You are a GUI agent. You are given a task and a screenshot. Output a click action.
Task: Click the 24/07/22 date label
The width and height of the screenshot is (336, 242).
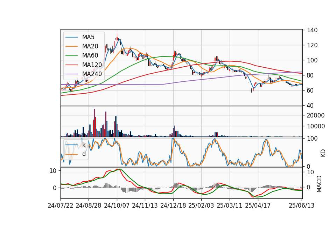61,206
